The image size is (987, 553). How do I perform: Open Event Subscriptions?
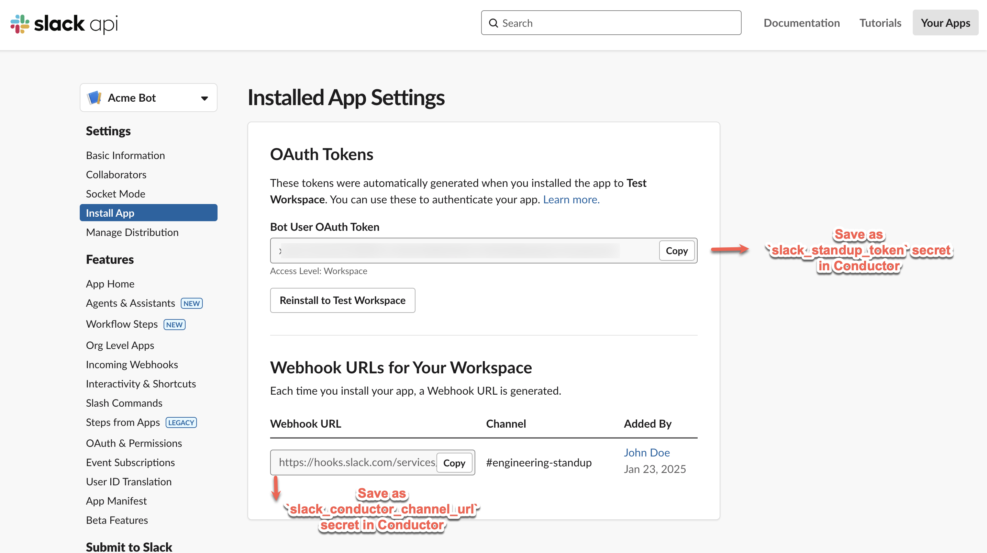click(x=130, y=462)
